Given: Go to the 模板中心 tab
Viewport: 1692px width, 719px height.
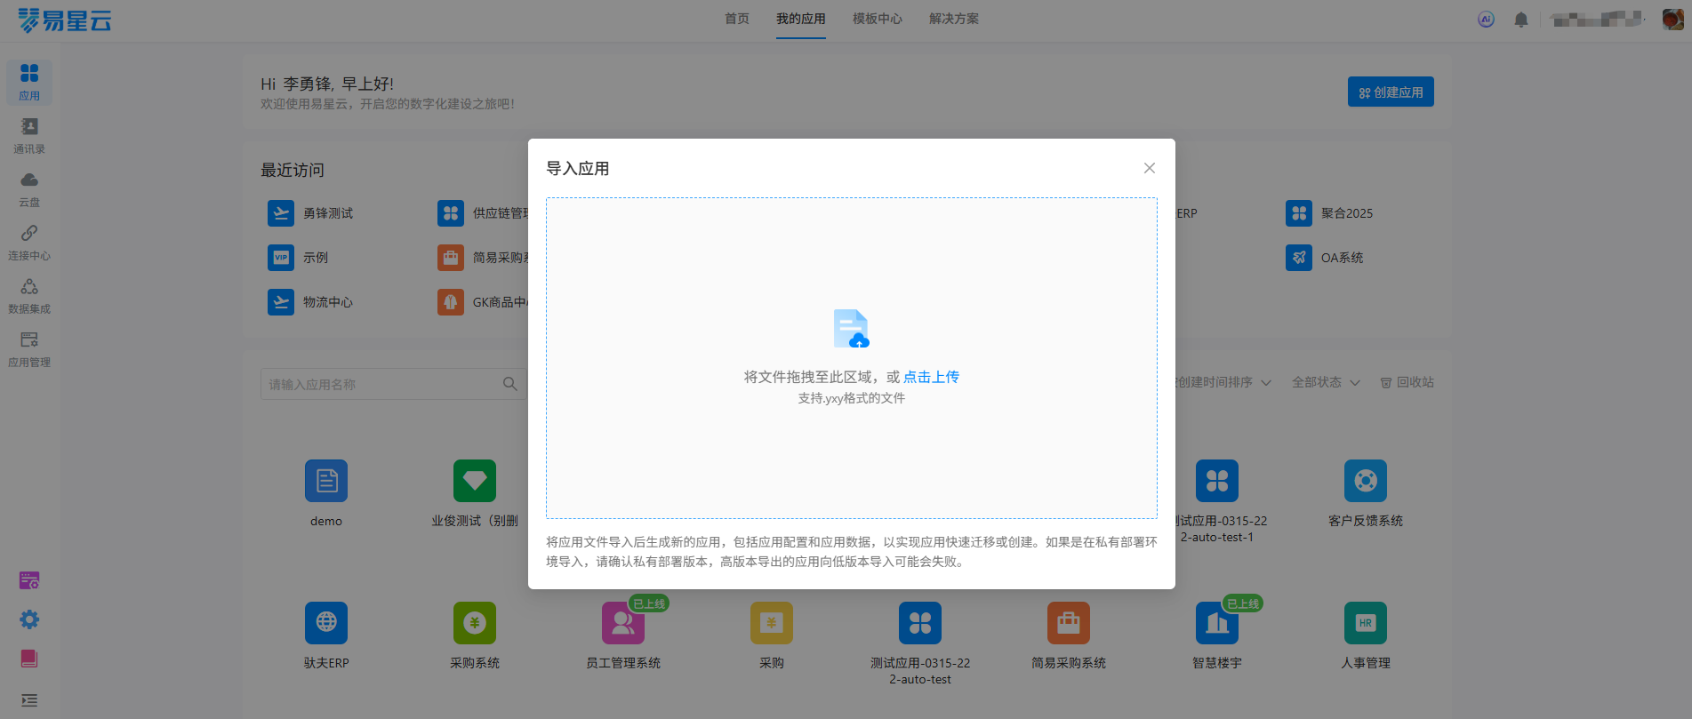Looking at the screenshot, I should coord(877,19).
